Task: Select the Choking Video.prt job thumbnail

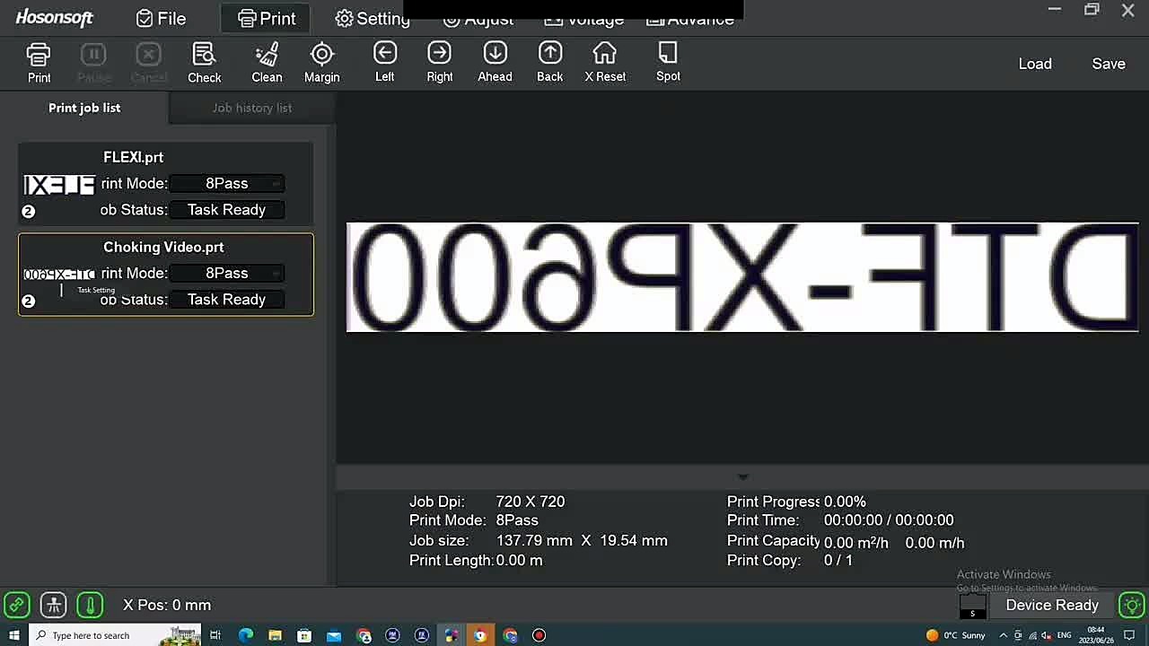Action: 59,275
